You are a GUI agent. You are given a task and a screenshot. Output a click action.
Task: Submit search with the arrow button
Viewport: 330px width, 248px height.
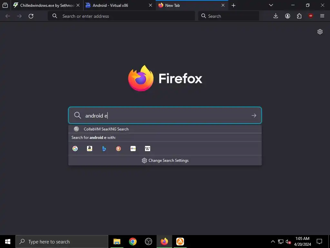coord(254,116)
